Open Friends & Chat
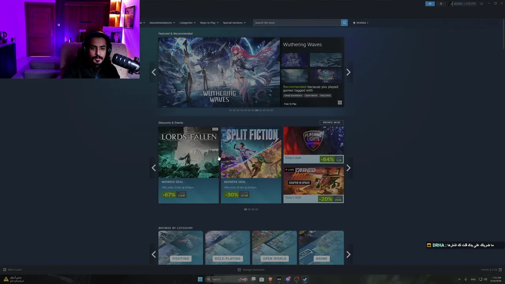This screenshot has height=284, width=505. coord(491,270)
